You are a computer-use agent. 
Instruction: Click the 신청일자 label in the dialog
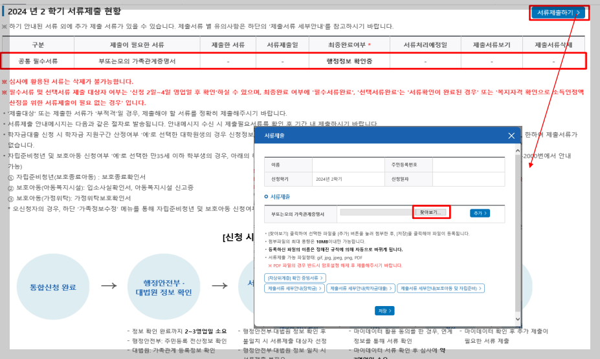(400, 179)
